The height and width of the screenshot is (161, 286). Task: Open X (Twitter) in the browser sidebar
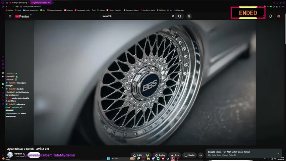click(x=3, y=88)
